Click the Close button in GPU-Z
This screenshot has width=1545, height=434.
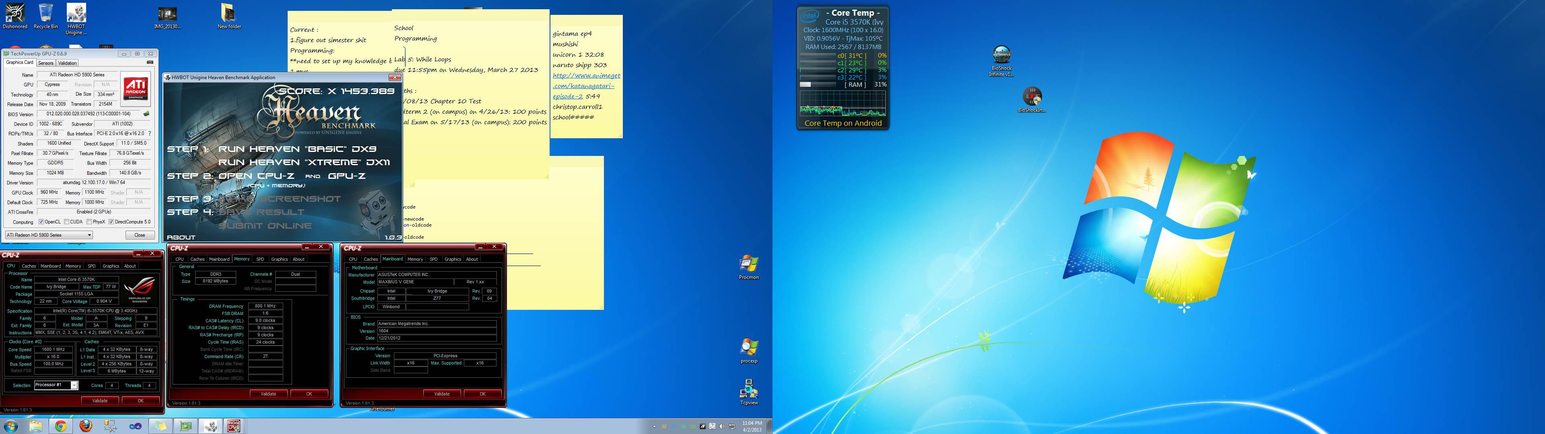(x=140, y=235)
